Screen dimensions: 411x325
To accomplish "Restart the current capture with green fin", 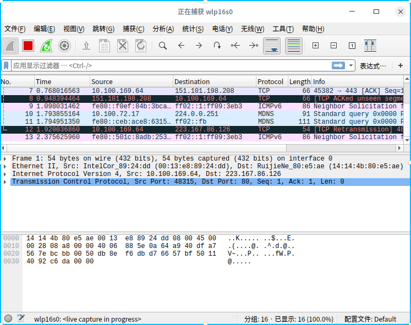I will (46, 46).
